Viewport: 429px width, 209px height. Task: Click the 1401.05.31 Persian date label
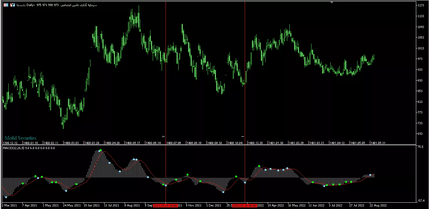coord(378,143)
